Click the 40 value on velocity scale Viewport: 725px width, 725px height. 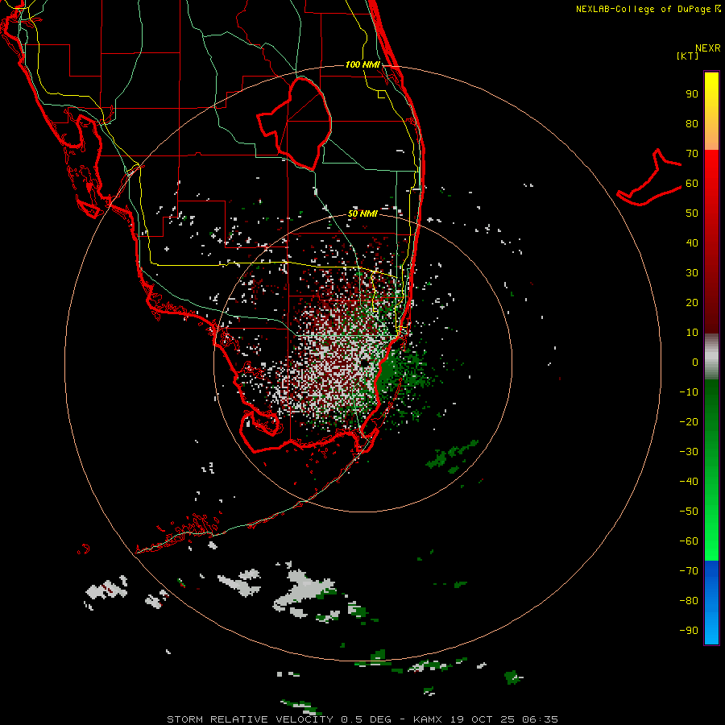(692, 243)
